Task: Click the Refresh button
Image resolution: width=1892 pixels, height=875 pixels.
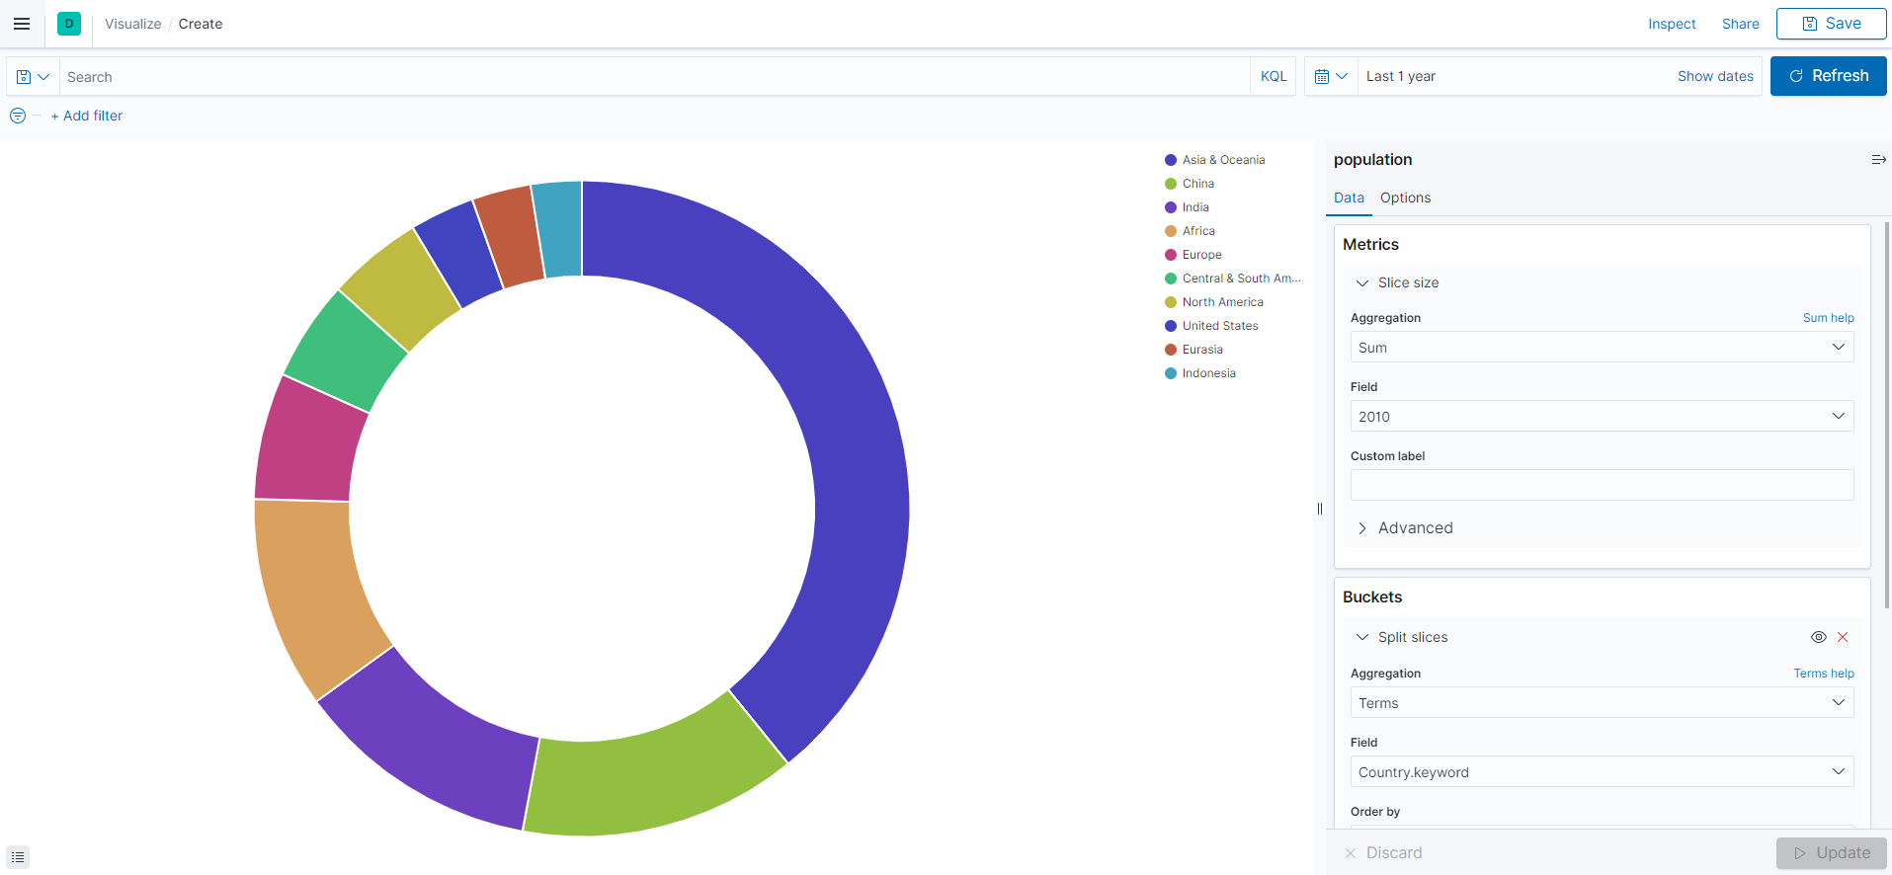Action: click(x=1828, y=76)
